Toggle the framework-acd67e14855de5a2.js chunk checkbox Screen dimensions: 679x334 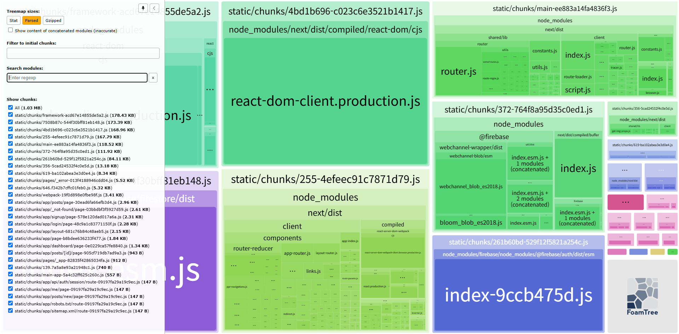(11, 115)
